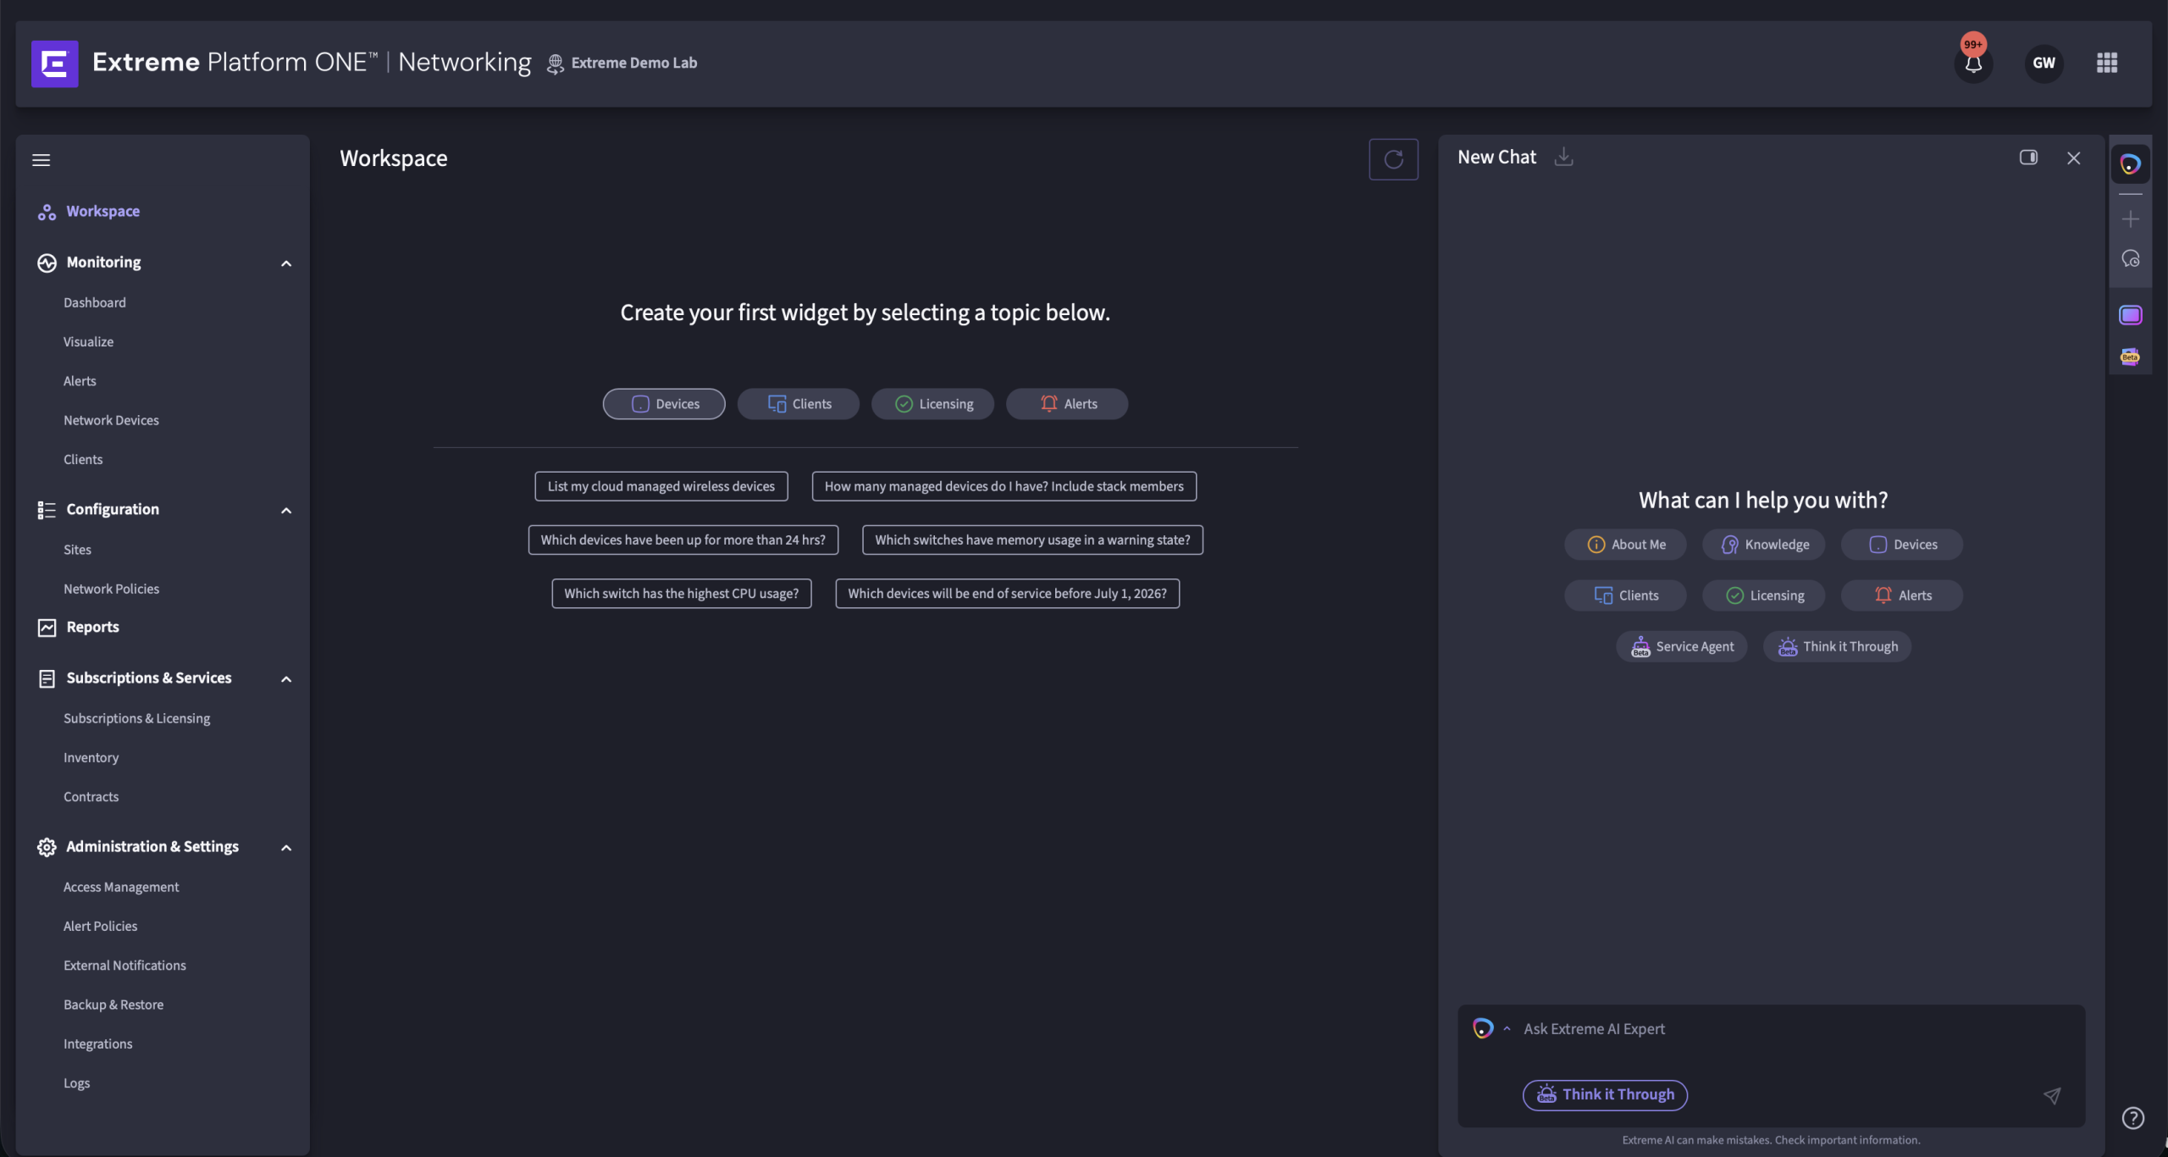Image resolution: width=2168 pixels, height=1157 pixels.
Task: Open Visualize in the sidebar
Action: (x=88, y=341)
